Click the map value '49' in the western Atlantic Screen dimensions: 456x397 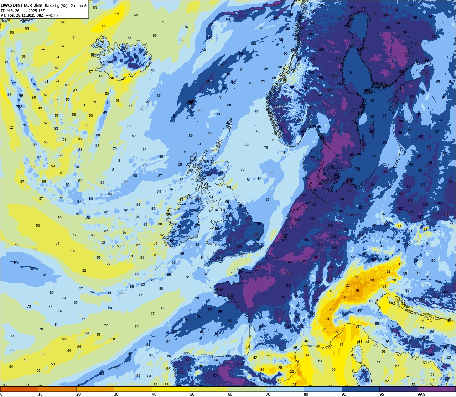click(x=40, y=108)
